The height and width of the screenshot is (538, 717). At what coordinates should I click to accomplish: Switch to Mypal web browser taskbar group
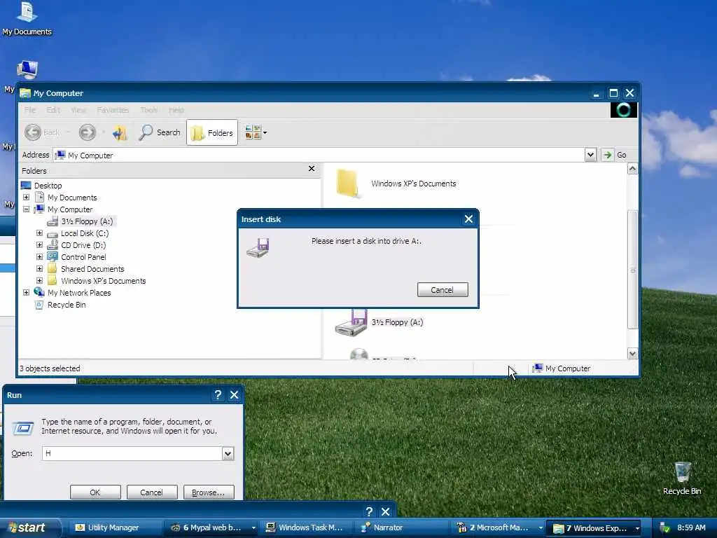click(x=211, y=527)
